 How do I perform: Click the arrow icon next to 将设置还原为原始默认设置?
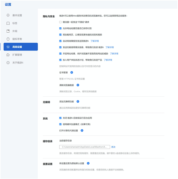click(x=88, y=163)
